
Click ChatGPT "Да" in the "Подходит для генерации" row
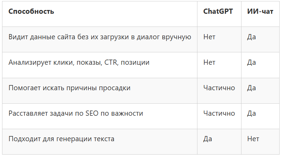[x=208, y=139]
